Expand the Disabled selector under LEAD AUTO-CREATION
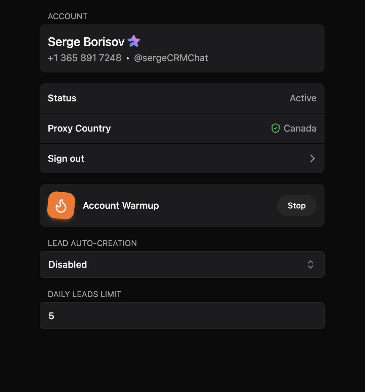 tap(182, 264)
